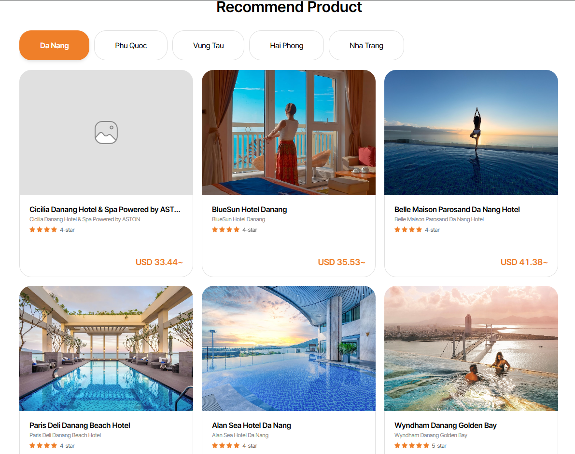
Task: Switch to the Hai Phong tab
Action: [x=287, y=46]
